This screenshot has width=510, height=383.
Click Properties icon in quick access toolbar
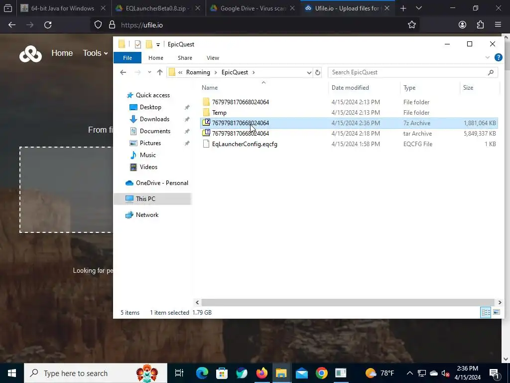138,44
